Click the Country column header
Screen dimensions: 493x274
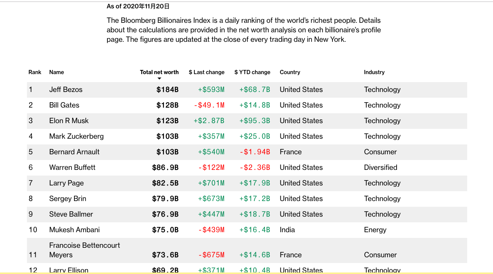(290, 72)
